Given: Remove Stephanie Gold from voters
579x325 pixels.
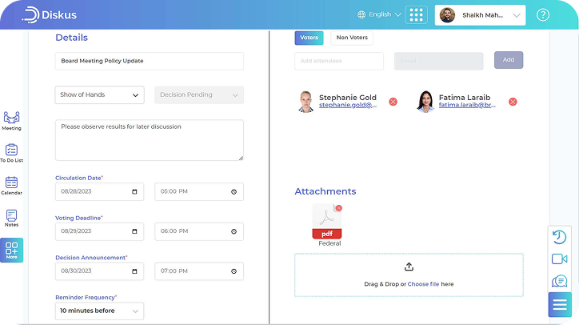Looking at the screenshot, I should point(393,102).
